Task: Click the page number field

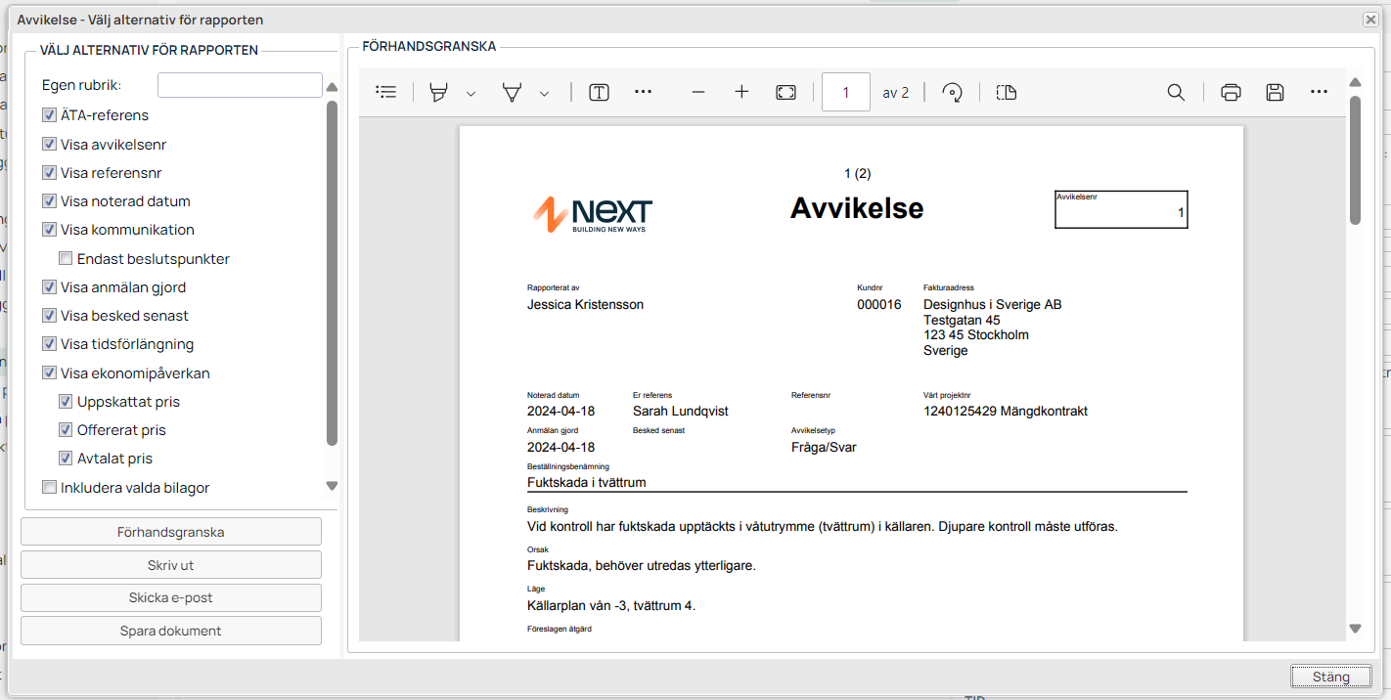Action: [x=846, y=92]
